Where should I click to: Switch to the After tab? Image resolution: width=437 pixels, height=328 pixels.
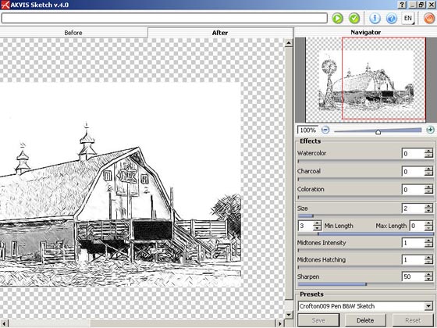pos(220,33)
